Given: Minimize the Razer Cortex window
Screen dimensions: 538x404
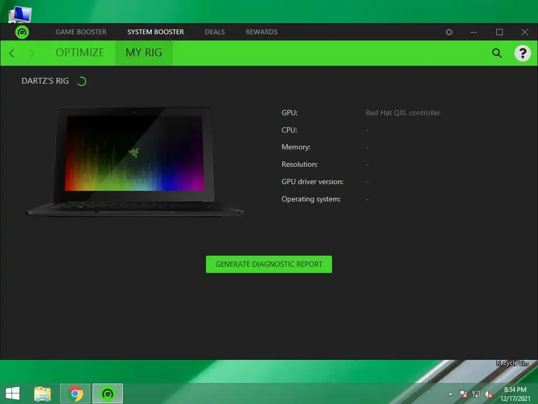Looking at the screenshot, I should coord(473,32).
